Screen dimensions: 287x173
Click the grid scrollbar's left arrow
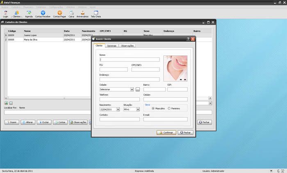coord(6,98)
